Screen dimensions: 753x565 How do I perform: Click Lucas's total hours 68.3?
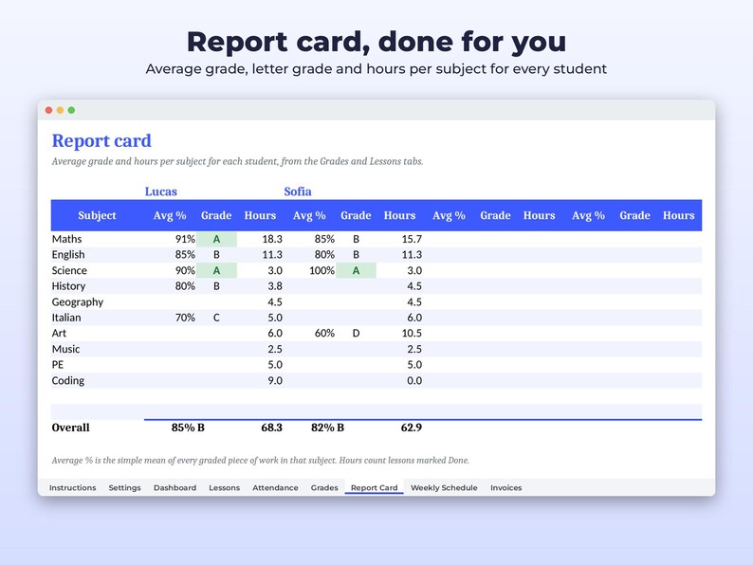pyautogui.click(x=272, y=428)
